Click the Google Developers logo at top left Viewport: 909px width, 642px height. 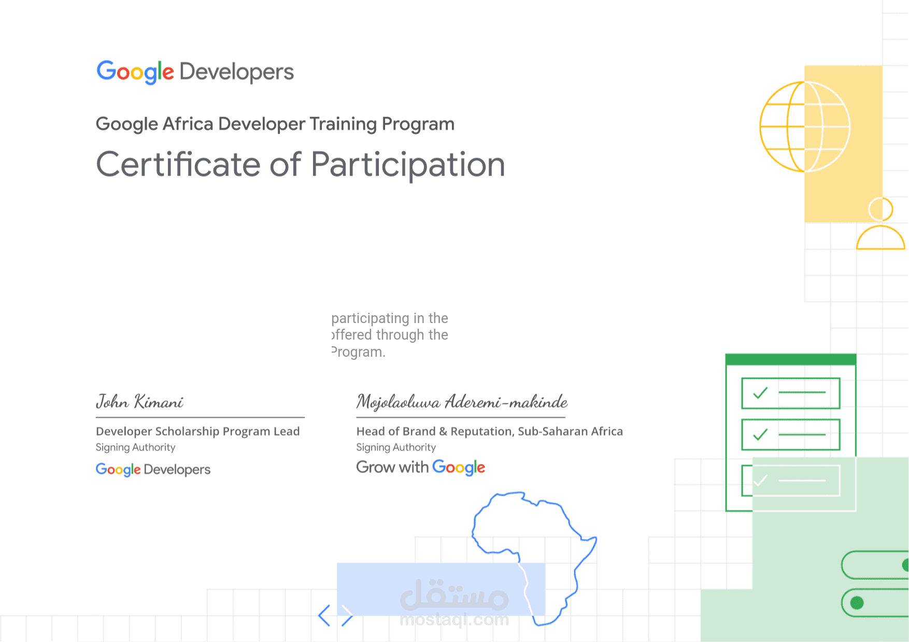[x=194, y=71]
